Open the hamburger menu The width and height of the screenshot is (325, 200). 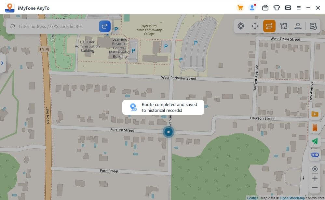click(x=298, y=8)
